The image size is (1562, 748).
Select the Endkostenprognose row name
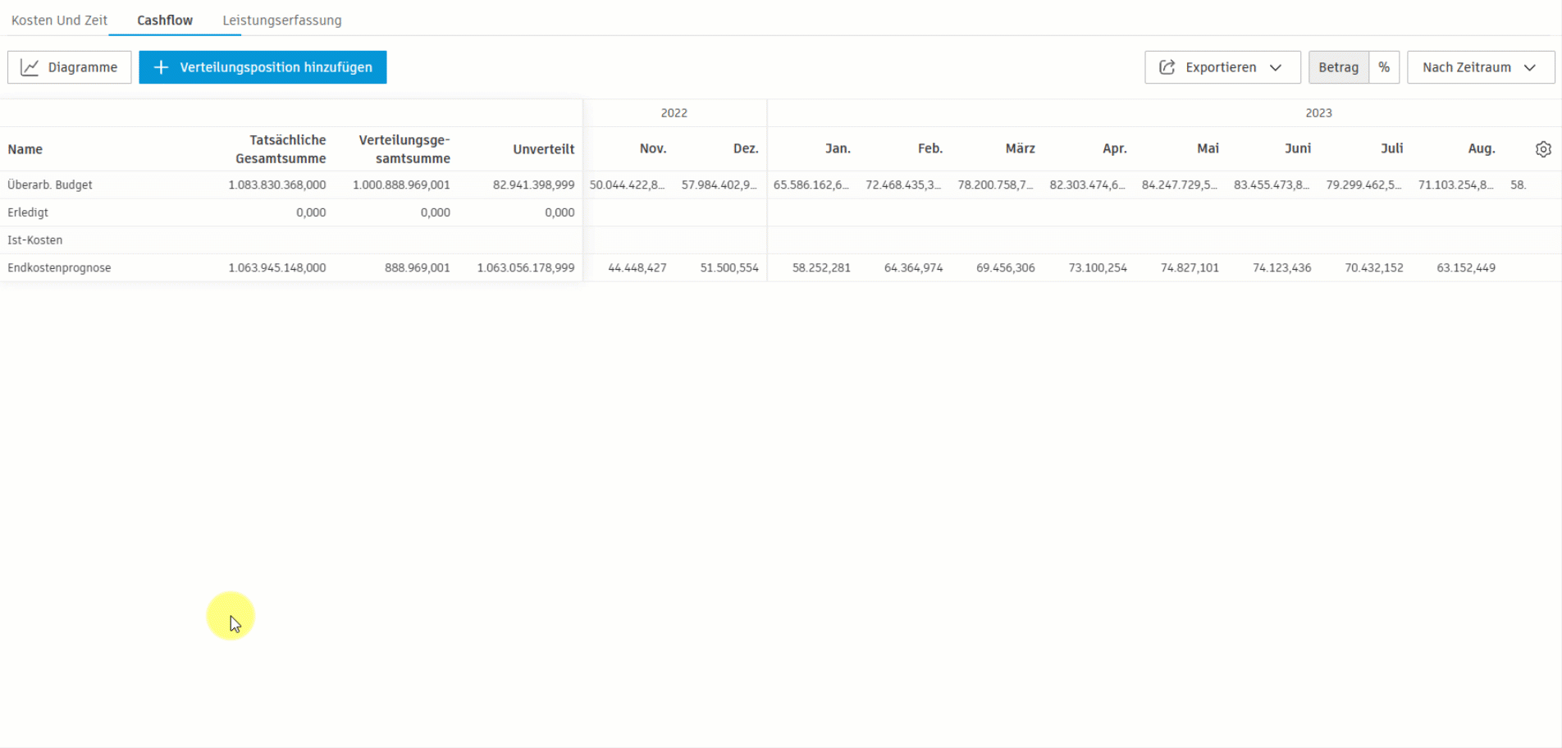click(59, 268)
